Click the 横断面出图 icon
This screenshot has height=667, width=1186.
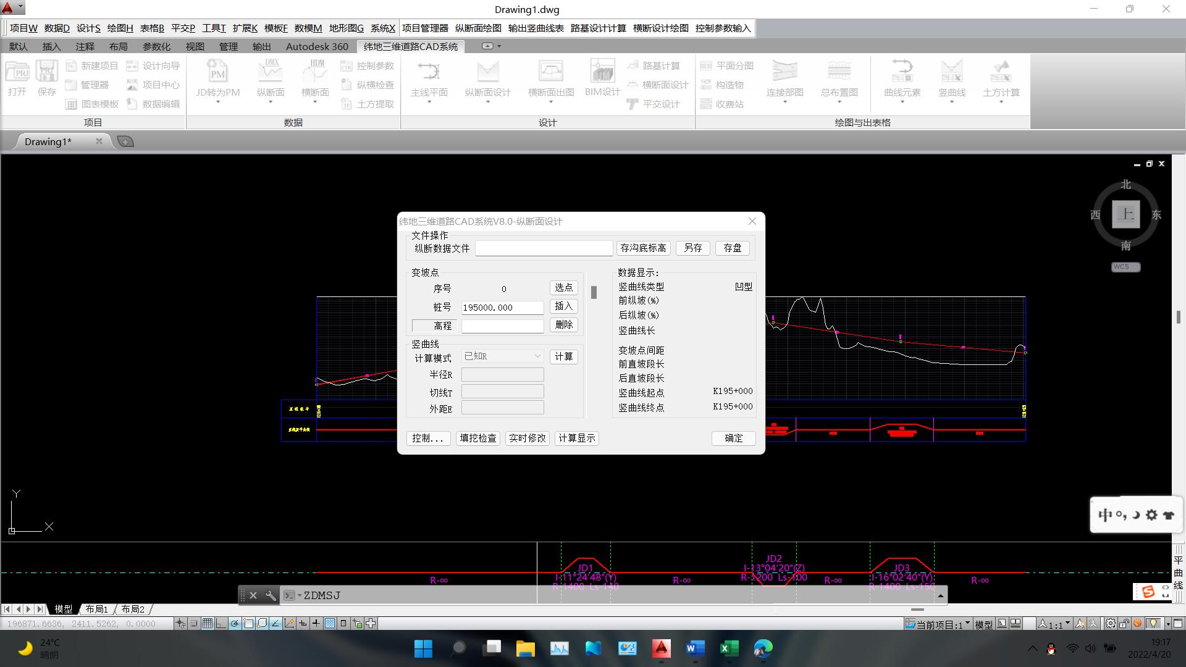point(550,72)
